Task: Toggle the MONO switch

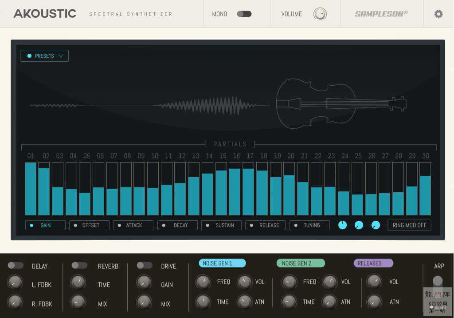Action: coord(244,14)
